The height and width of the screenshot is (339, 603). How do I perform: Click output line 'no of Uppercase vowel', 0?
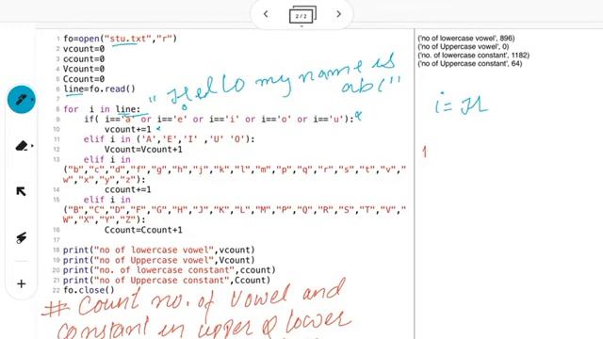point(464,47)
